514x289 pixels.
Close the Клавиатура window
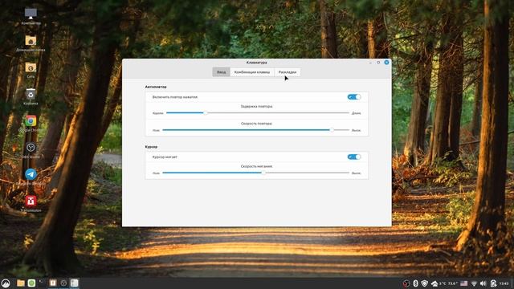pos(386,63)
